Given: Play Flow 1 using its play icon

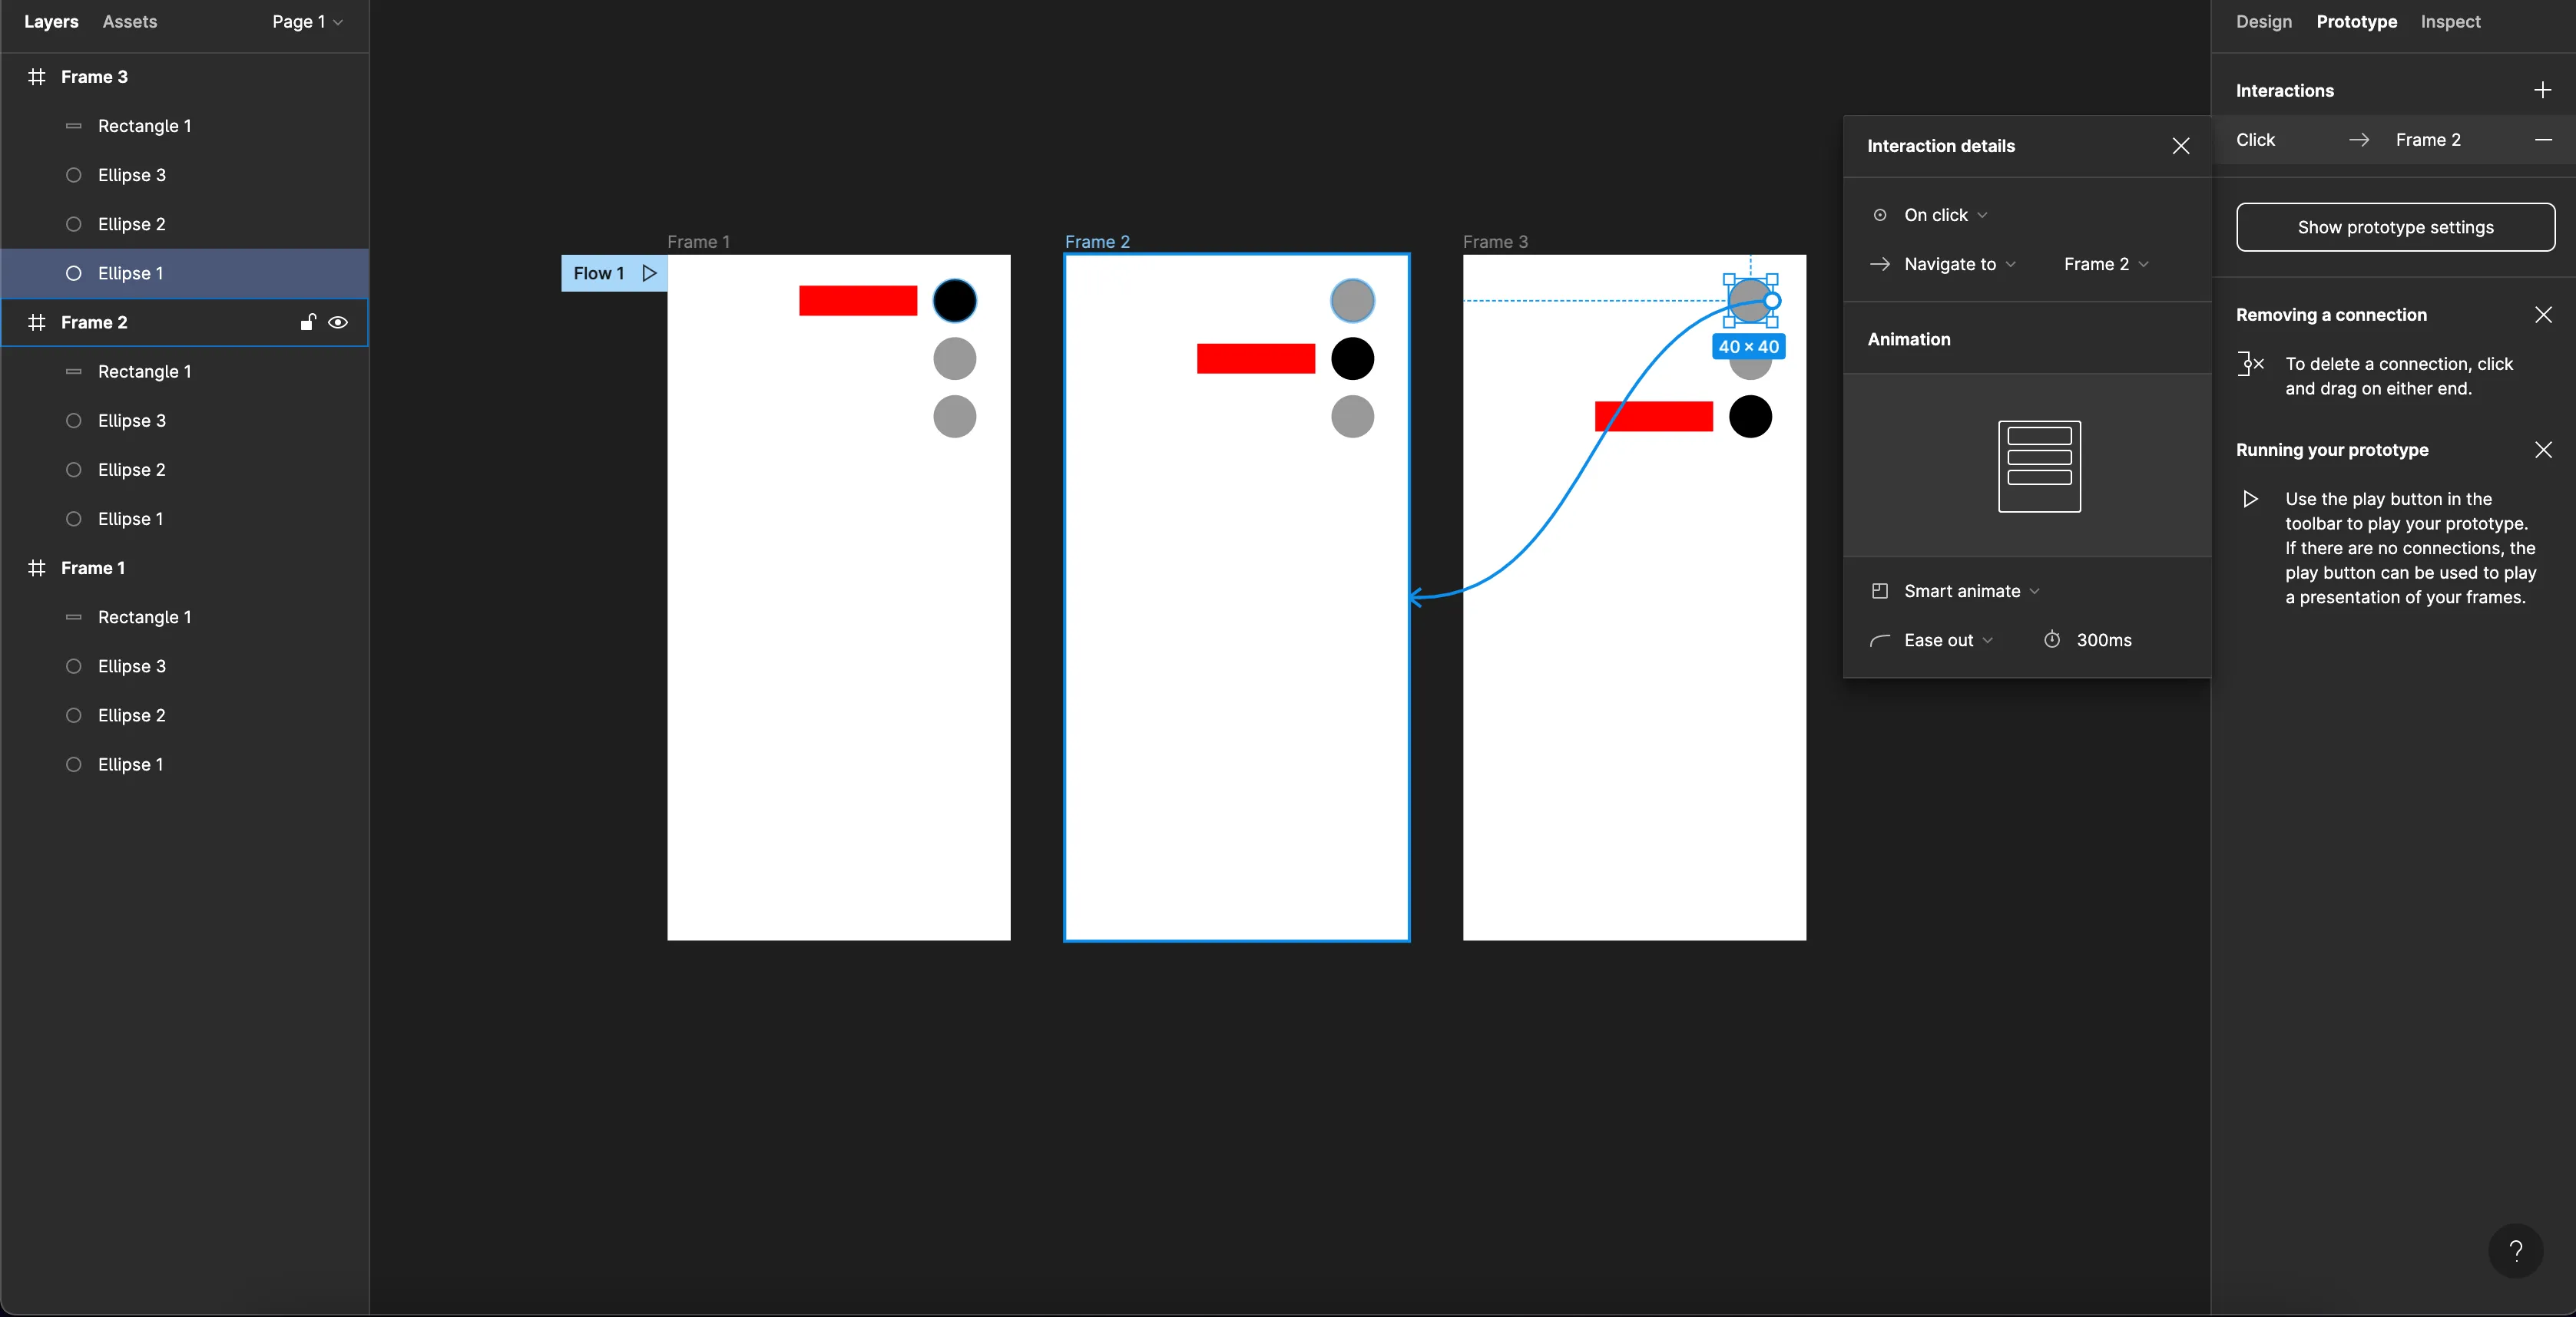Looking at the screenshot, I should [649, 272].
